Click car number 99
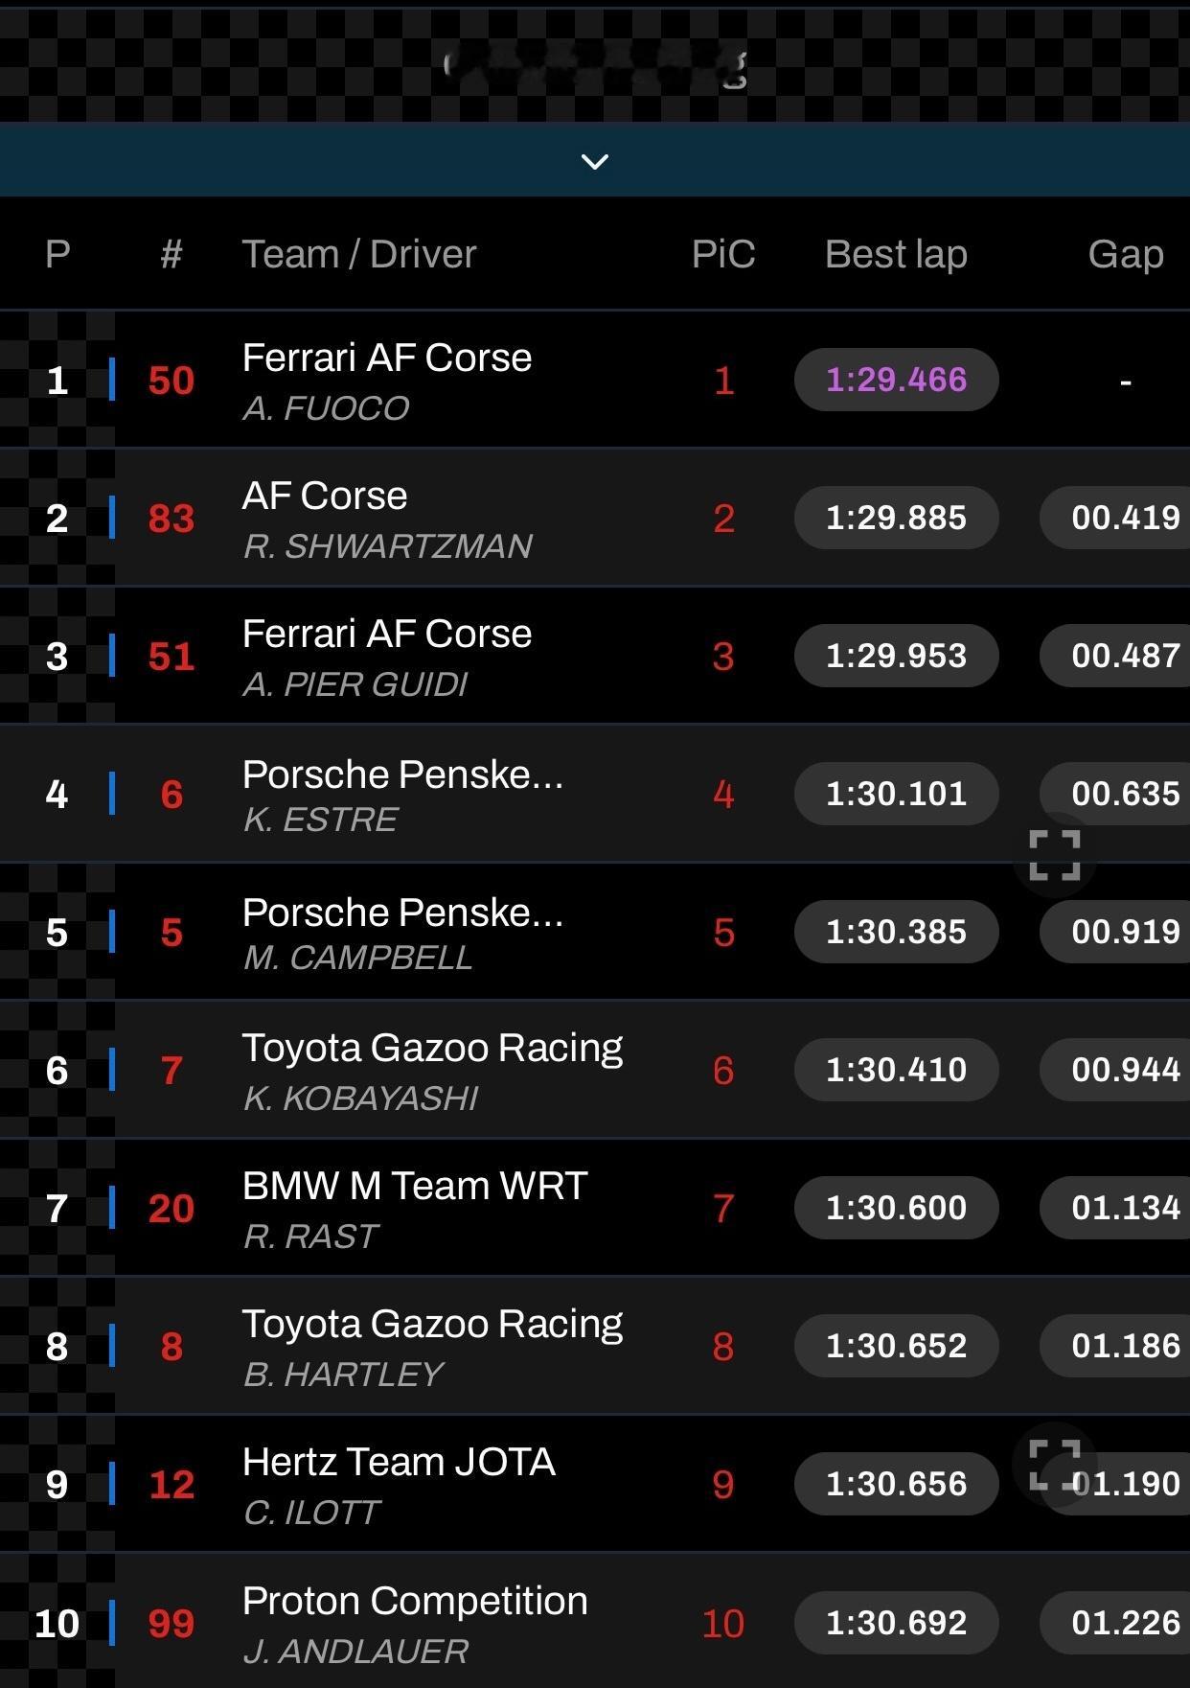The width and height of the screenshot is (1190, 1688). click(172, 1624)
